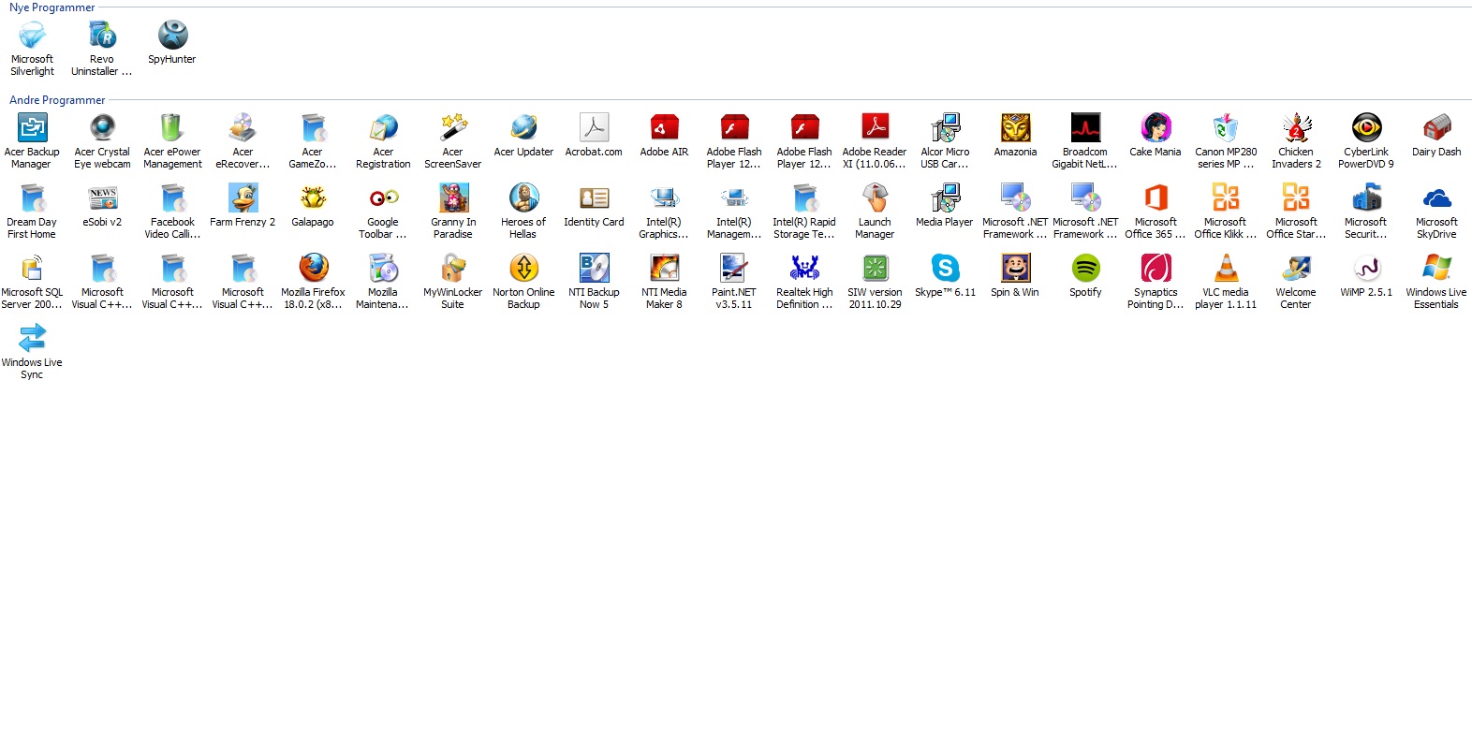Select Acrobat.com icon
1472x746 pixels.
point(594,127)
